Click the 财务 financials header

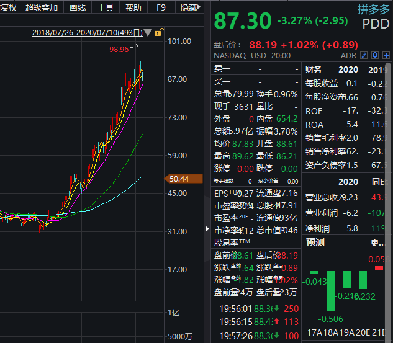(314, 69)
